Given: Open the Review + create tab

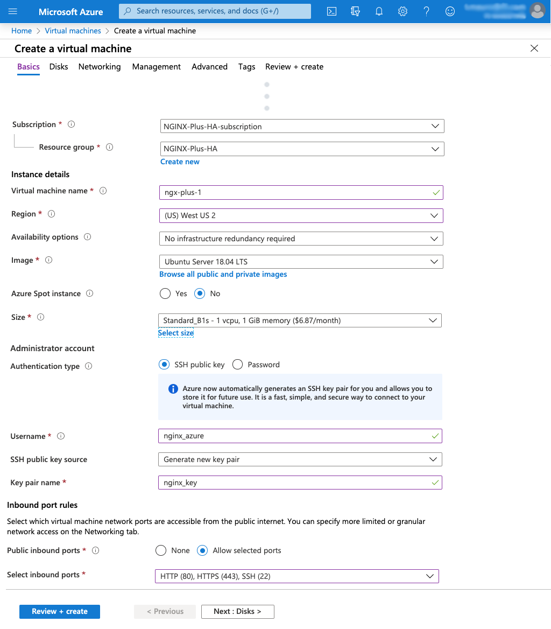Looking at the screenshot, I should tap(294, 67).
